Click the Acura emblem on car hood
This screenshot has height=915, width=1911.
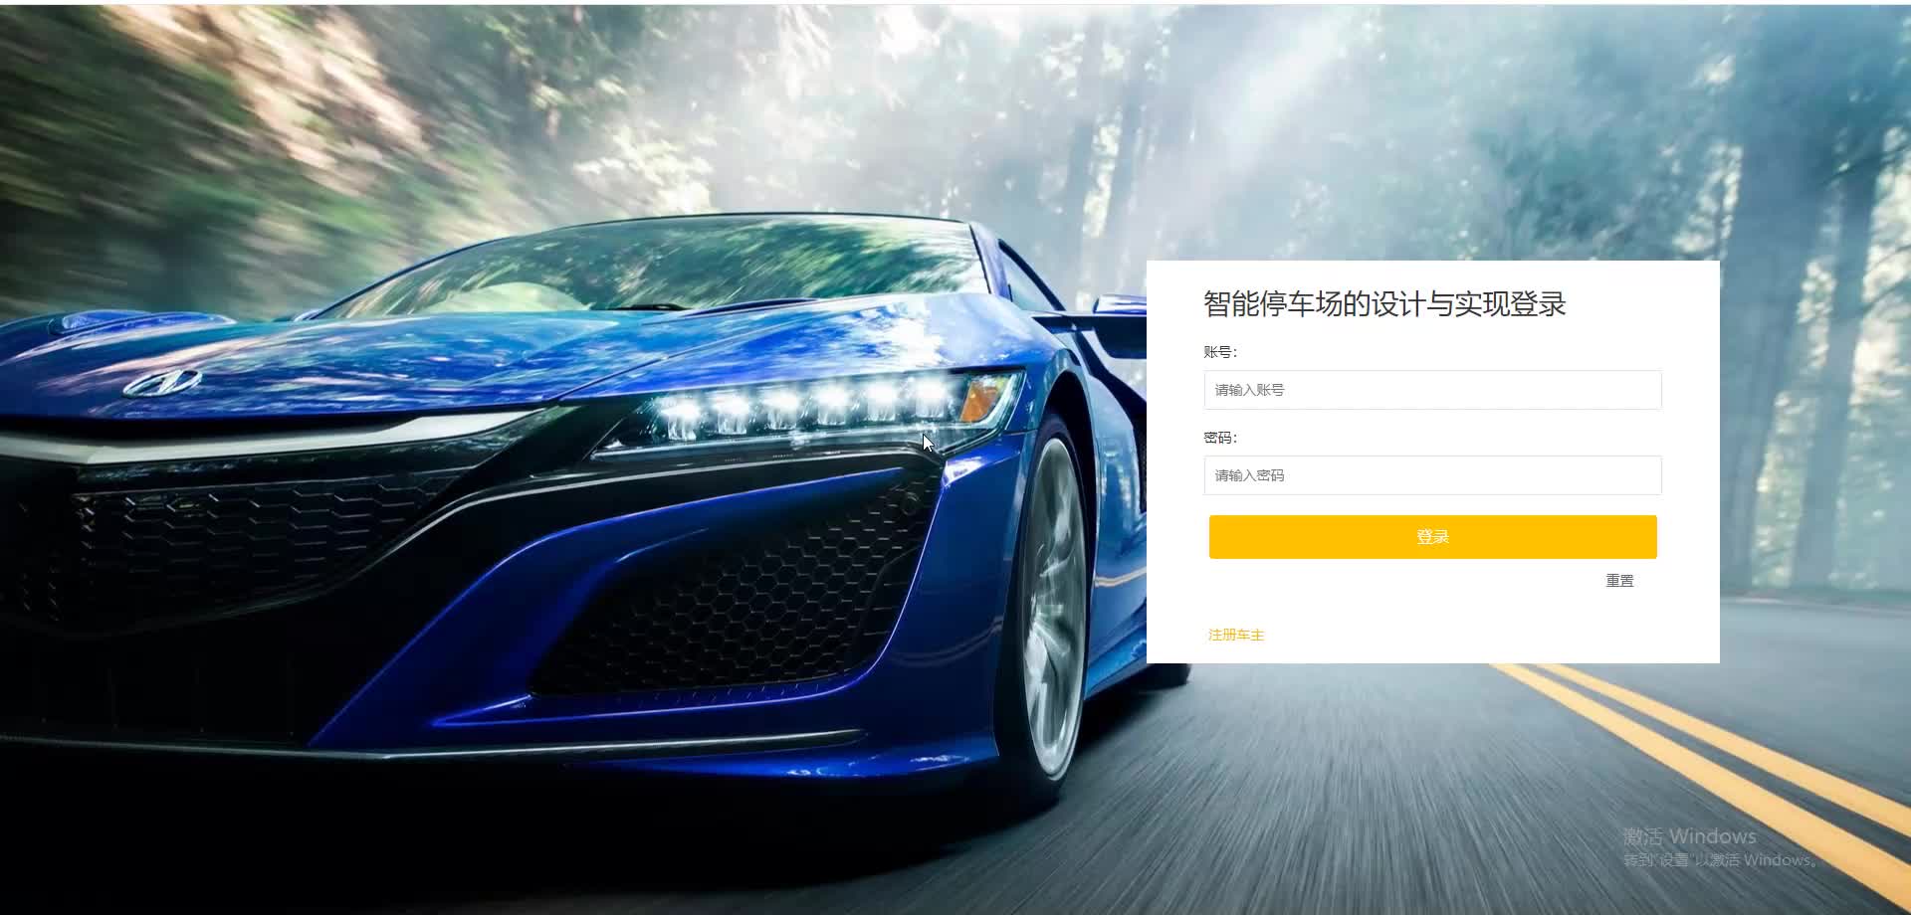161,382
